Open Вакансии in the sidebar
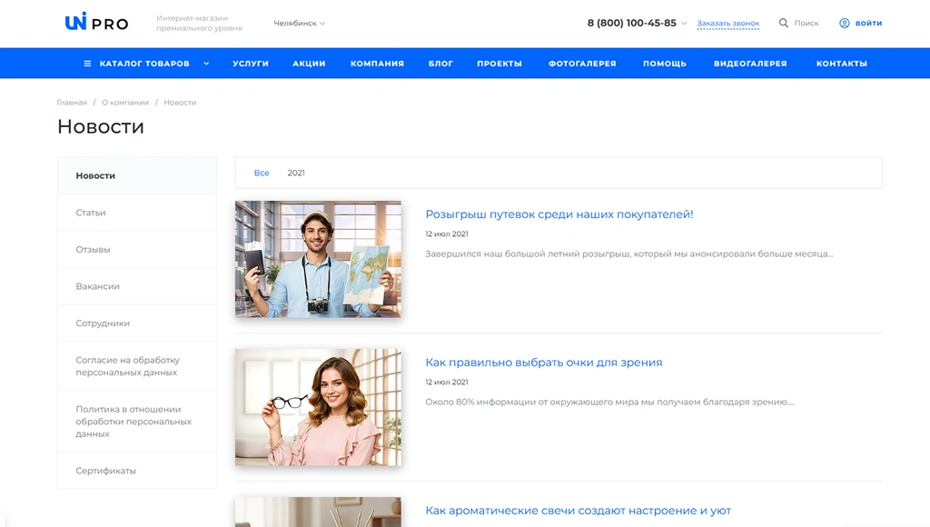This screenshot has width=930, height=527. pos(97,286)
